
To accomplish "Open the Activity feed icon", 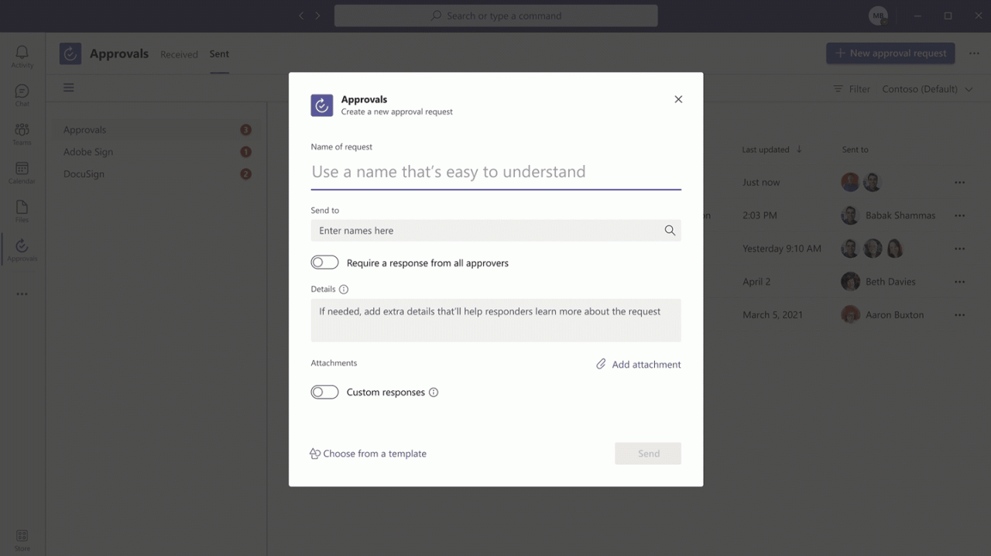I will point(22,54).
